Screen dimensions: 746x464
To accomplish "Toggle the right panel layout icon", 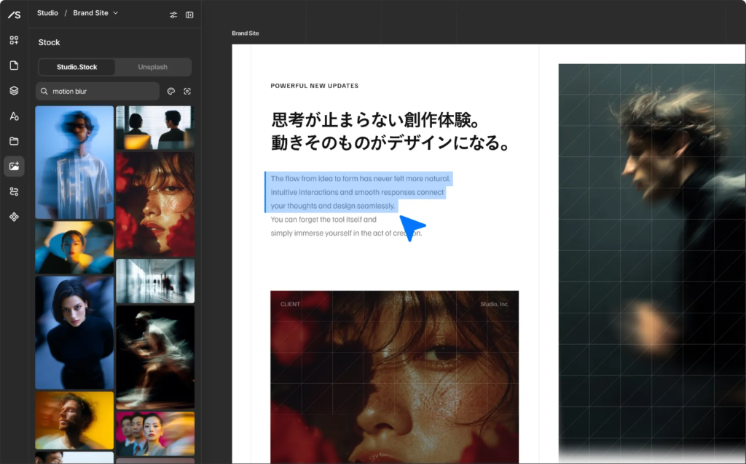I will (189, 14).
